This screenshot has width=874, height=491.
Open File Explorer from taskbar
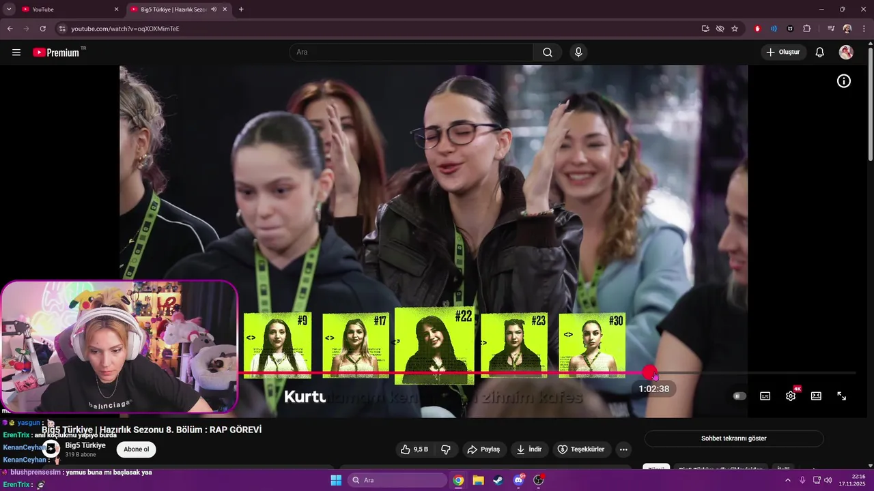[478, 480]
